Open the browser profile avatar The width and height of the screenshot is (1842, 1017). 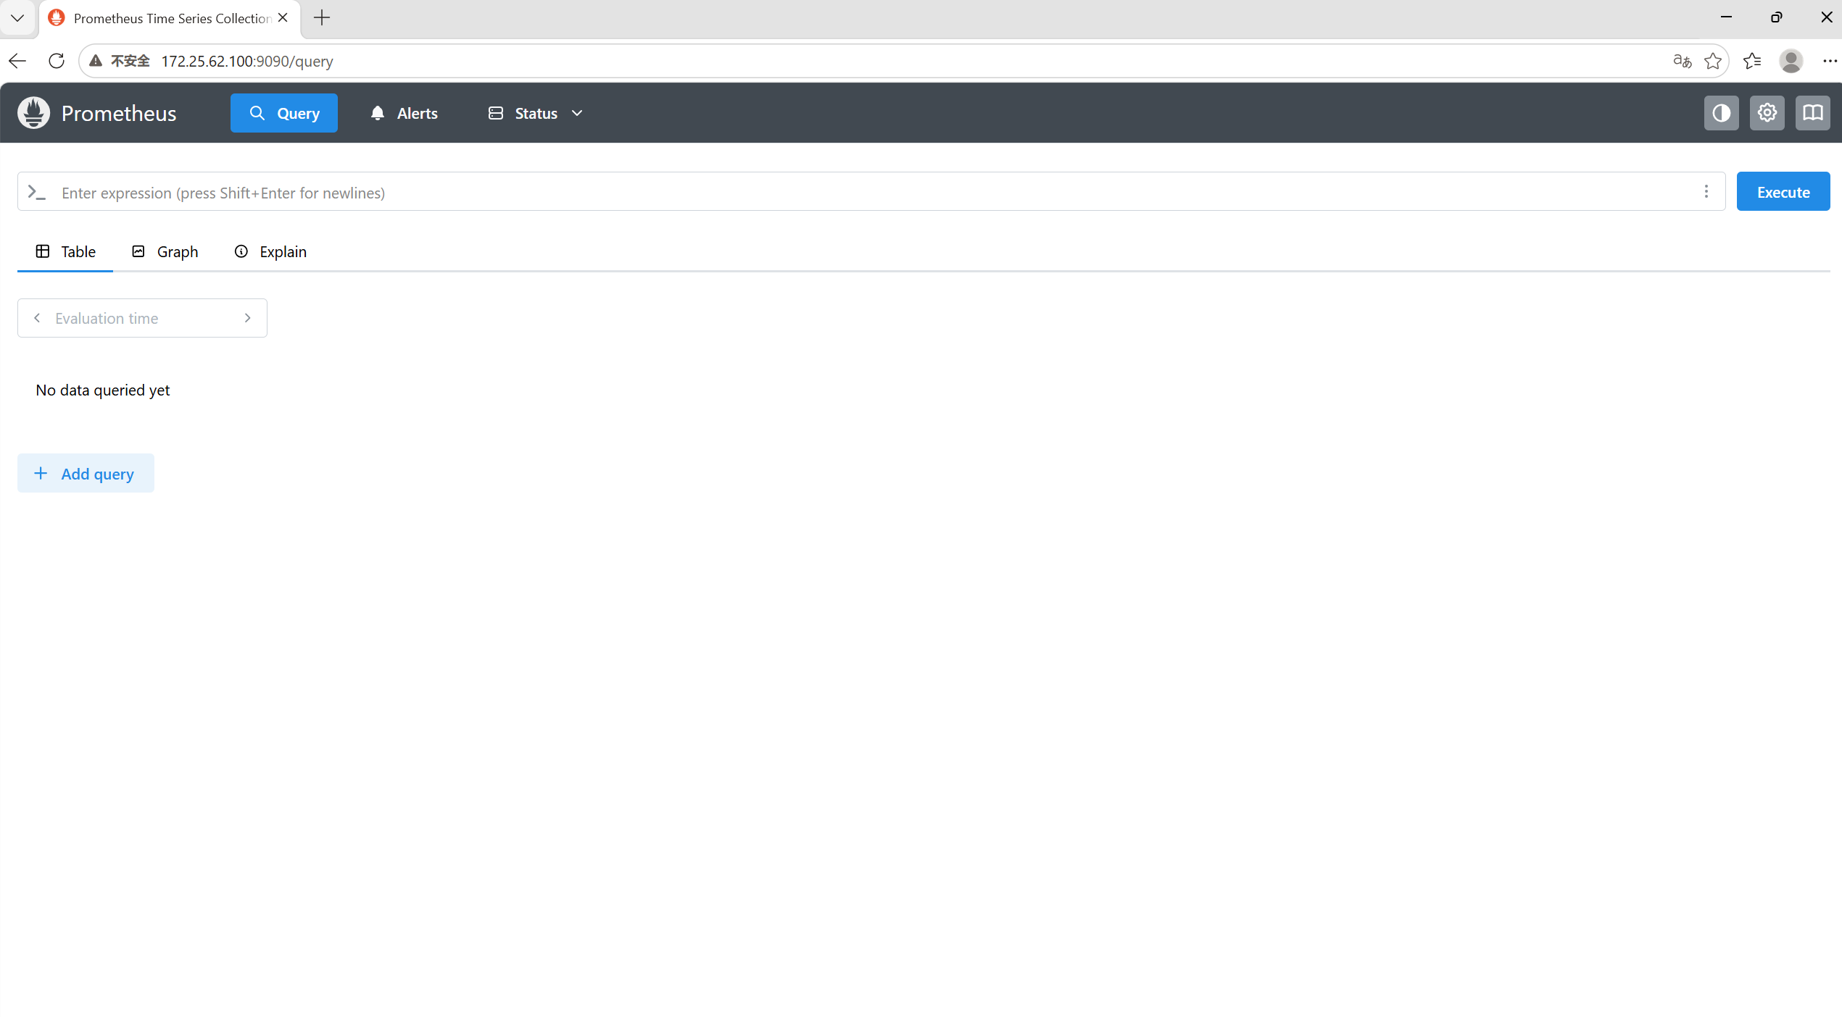[1791, 61]
